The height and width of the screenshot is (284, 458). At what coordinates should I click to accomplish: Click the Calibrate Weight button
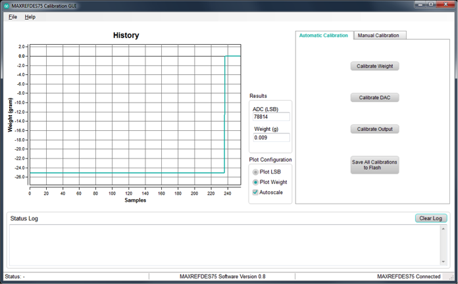coord(374,66)
